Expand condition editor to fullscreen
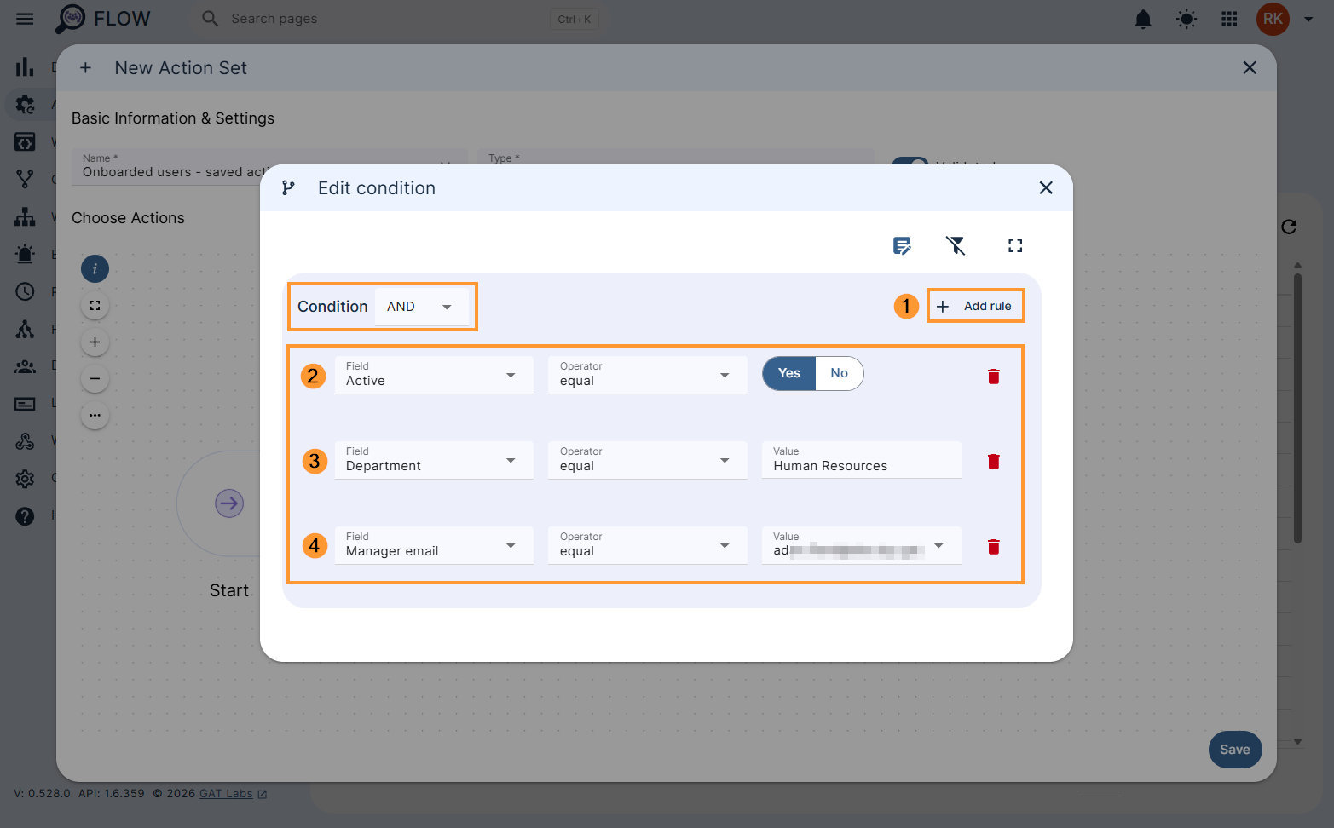Viewport: 1334px width, 828px height. (1015, 245)
